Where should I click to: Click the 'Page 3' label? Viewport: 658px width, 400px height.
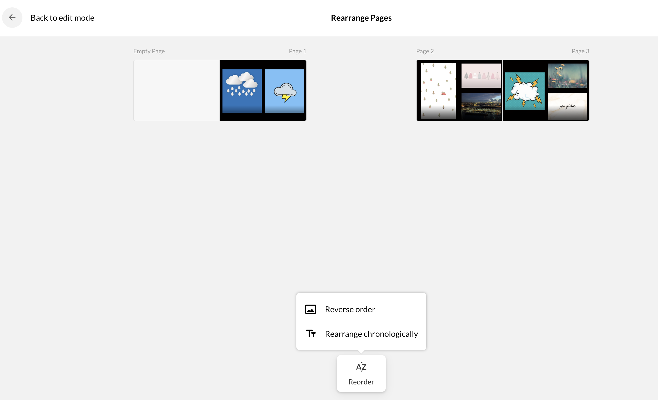pyautogui.click(x=580, y=51)
